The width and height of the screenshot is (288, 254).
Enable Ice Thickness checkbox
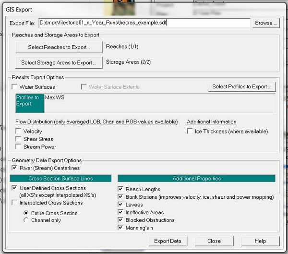pos(190,131)
